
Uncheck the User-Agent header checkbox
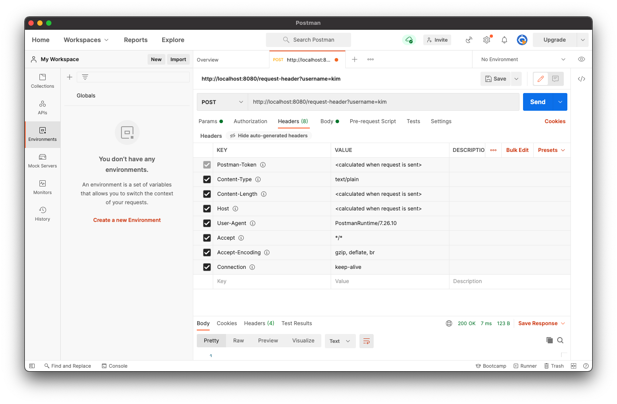click(207, 223)
